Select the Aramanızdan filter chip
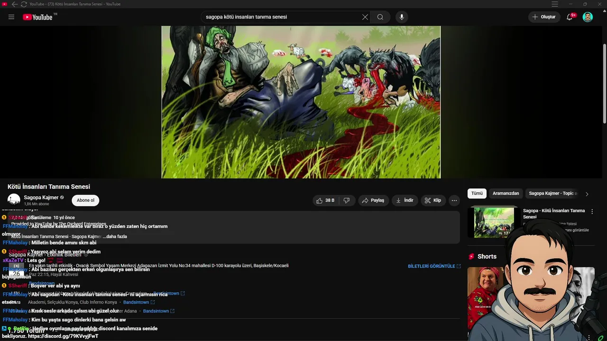607x341 pixels. pos(506,193)
